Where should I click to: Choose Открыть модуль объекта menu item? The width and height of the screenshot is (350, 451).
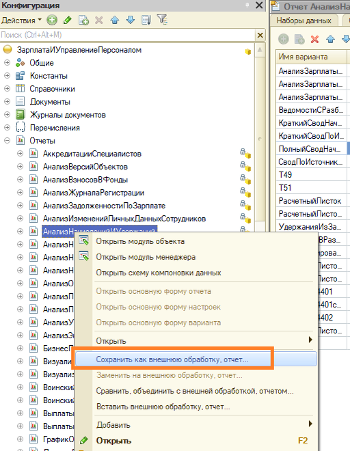(x=140, y=241)
